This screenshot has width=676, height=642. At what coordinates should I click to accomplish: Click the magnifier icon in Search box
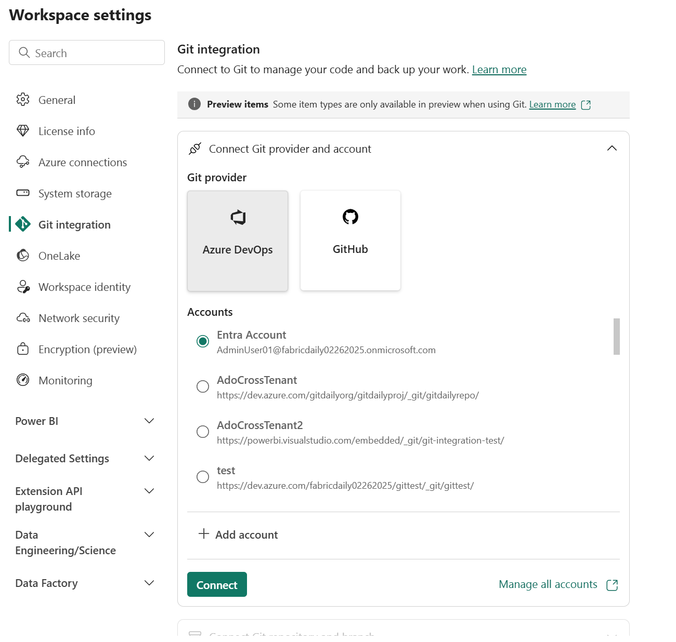pos(24,52)
